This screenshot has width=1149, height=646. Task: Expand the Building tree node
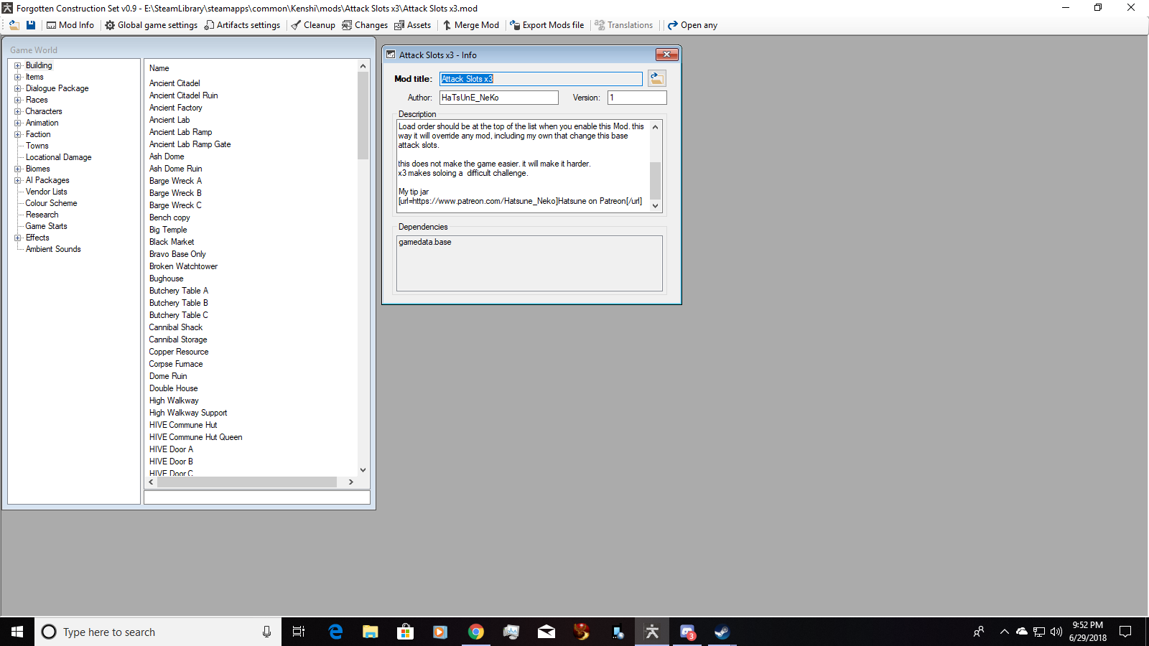pos(18,65)
